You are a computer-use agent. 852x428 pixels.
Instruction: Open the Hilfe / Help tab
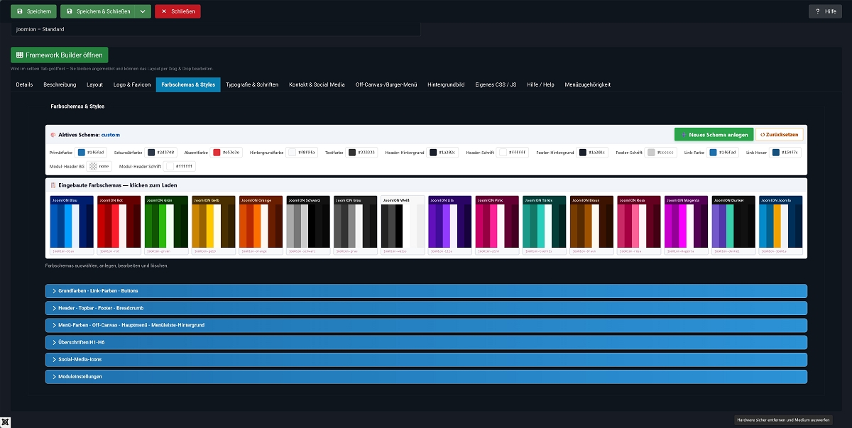tap(540, 84)
